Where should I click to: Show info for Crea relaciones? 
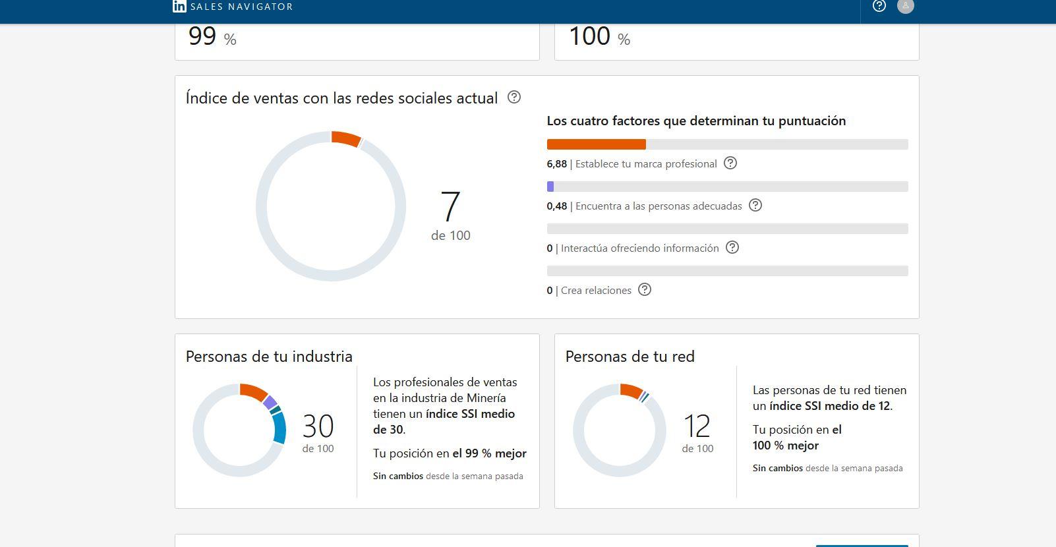pyautogui.click(x=645, y=290)
